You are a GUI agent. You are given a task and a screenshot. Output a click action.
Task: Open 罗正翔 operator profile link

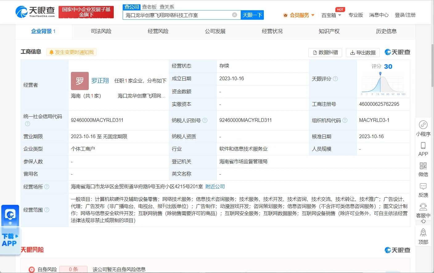tap(100, 81)
